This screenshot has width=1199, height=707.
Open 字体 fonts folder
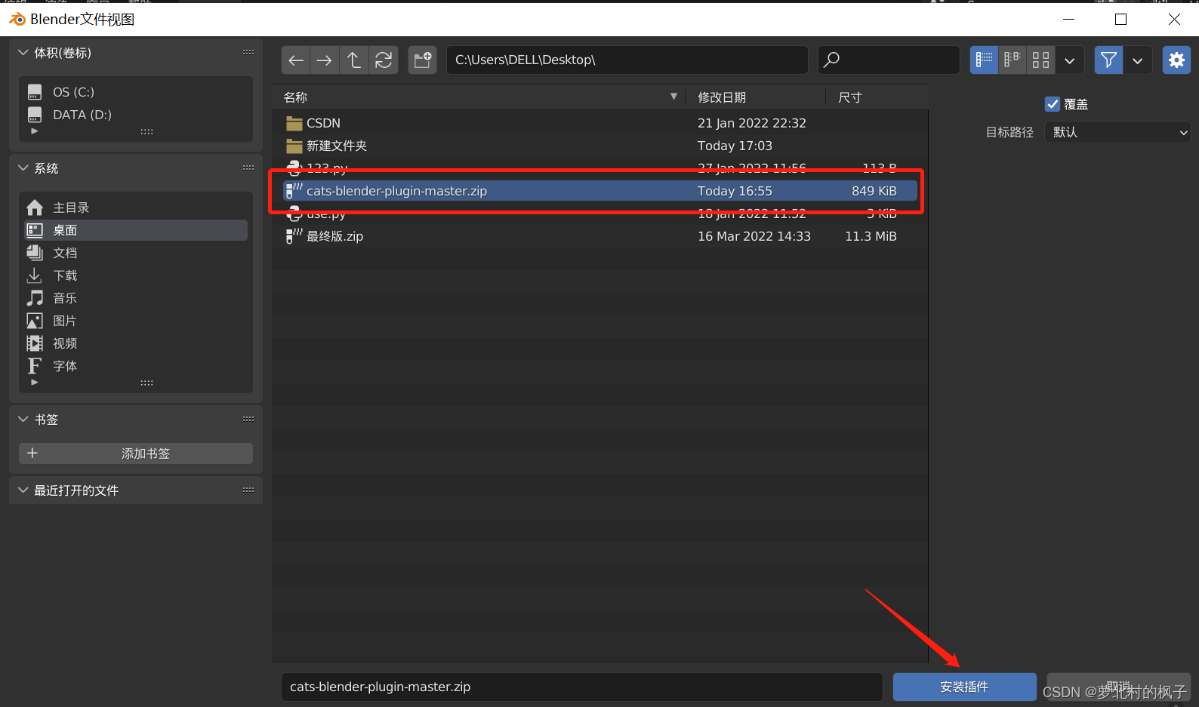click(x=136, y=366)
